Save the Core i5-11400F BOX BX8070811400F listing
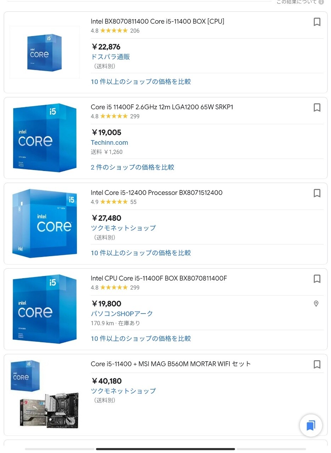Image resolution: width=331 pixels, height=453 pixels. 317,279
